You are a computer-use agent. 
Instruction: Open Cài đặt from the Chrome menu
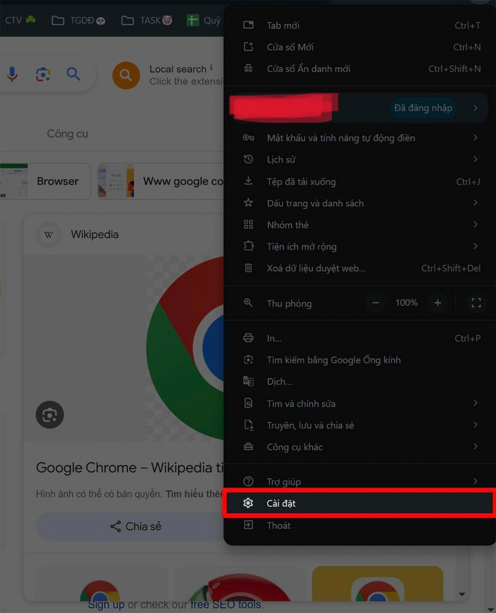359,503
